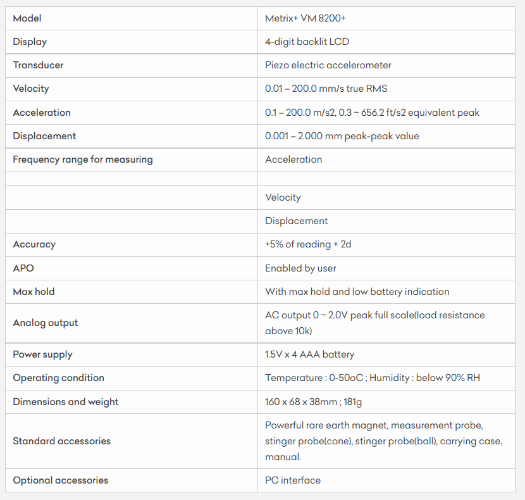
Task: Select the '160 x 68 x 38mm ; 181g' dimensions
Action: click(x=313, y=402)
